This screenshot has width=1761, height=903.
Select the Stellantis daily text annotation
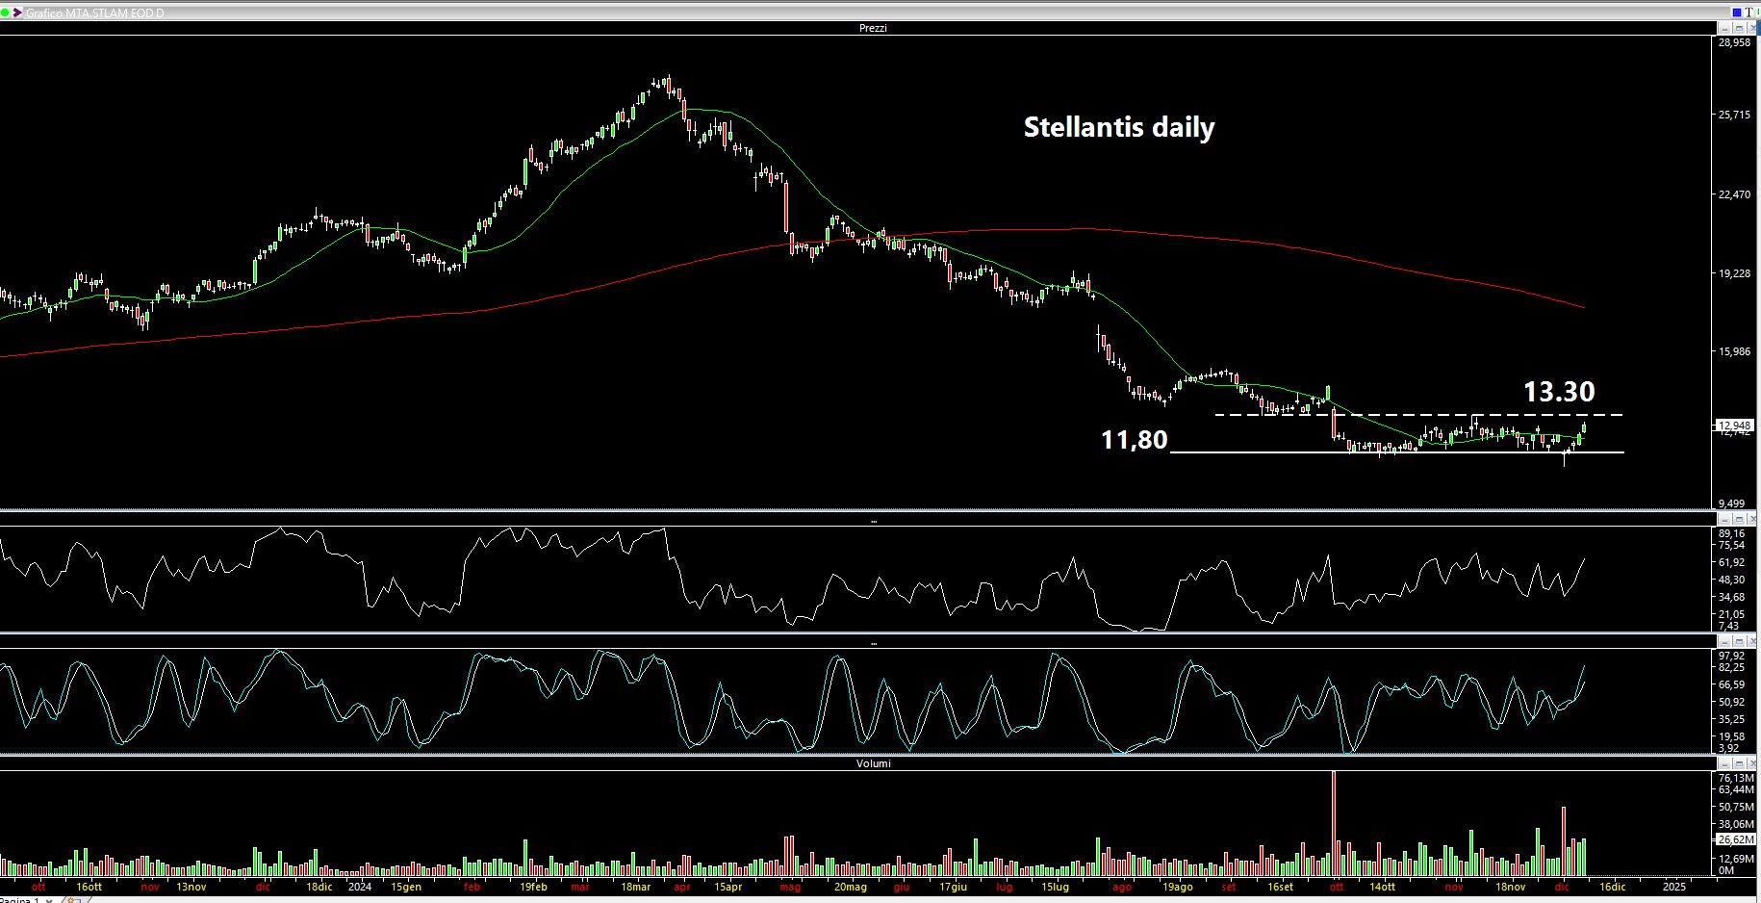click(x=1119, y=127)
